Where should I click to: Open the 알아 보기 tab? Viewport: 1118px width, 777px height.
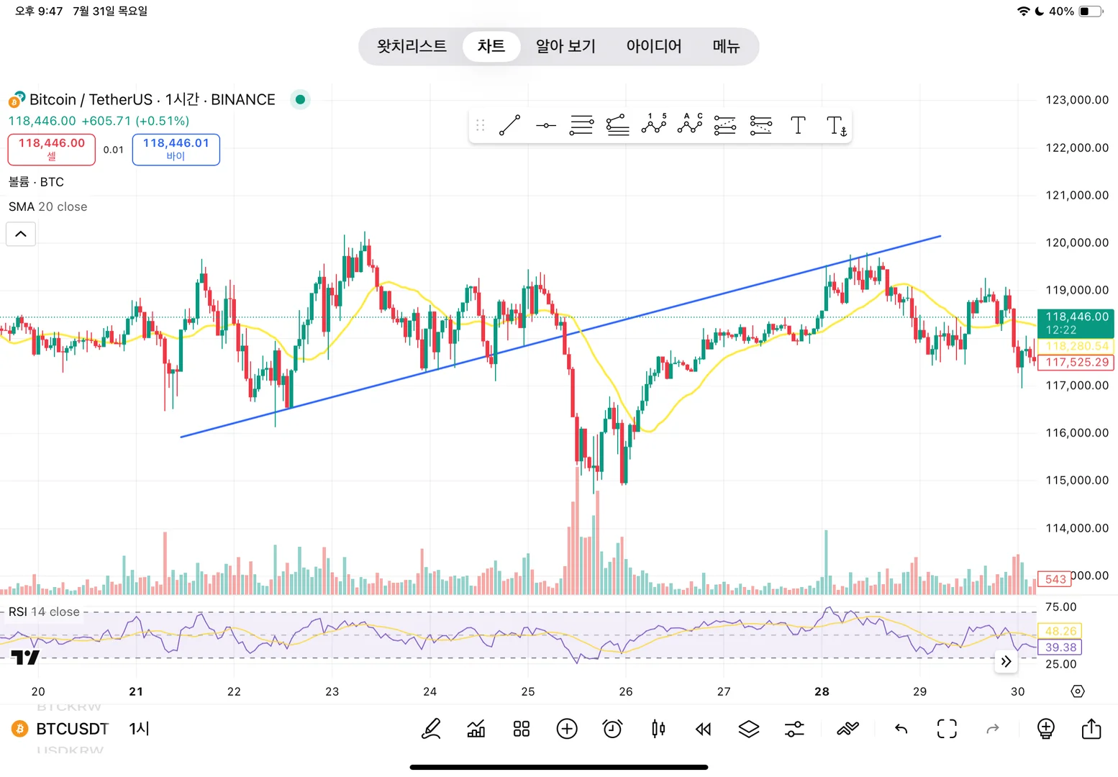[x=566, y=47]
